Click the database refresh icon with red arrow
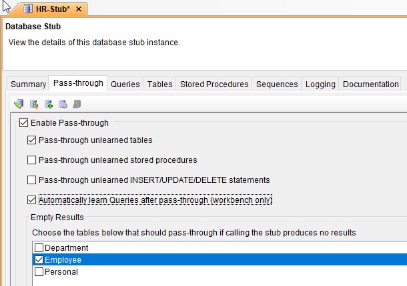 point(33,104)
